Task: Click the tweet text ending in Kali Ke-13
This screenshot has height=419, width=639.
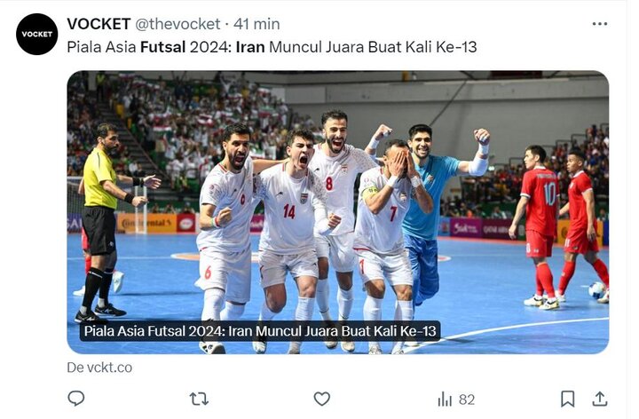Action: pos(272,47)
